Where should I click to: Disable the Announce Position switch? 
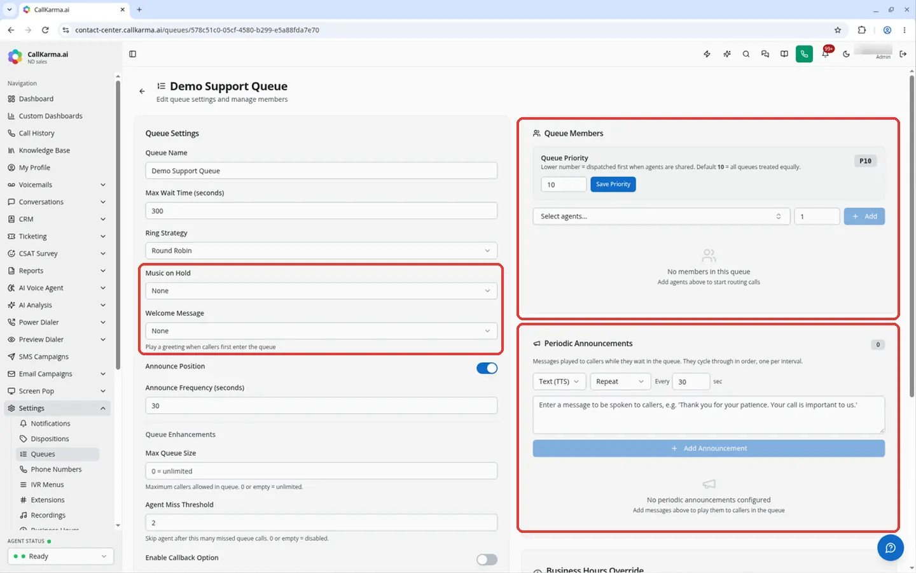(487, 368)
